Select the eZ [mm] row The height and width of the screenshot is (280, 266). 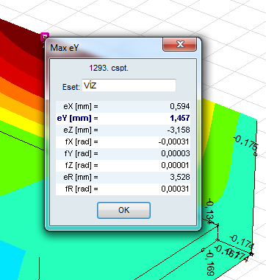click(123, 130)
